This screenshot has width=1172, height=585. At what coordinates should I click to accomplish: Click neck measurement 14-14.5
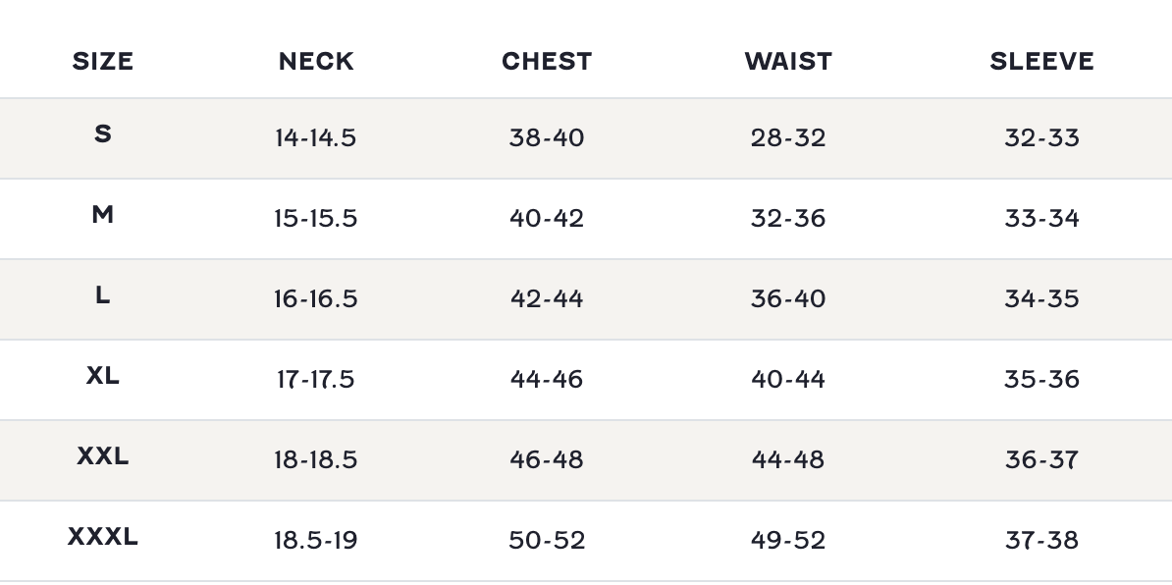(x=315, y=137)
